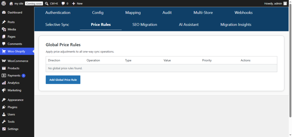Open the search magnifier icon in admin bar
The width and height of the screenshot is (292, 137).
pyautogui.click(x=47, y=3)
